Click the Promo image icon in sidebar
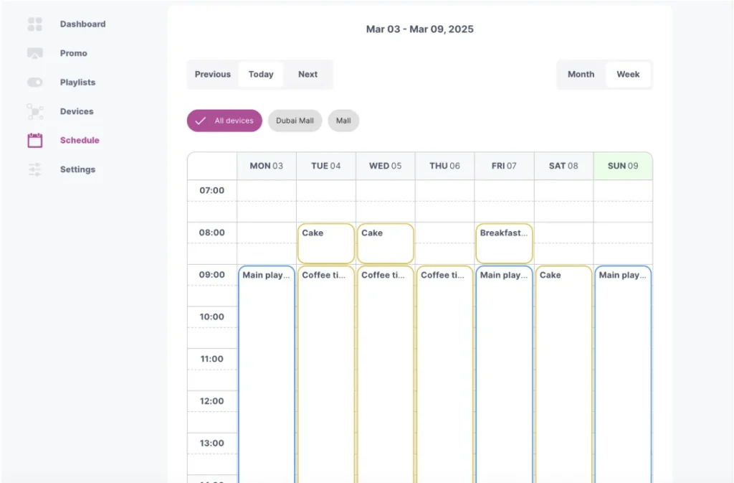 (34, 53)
